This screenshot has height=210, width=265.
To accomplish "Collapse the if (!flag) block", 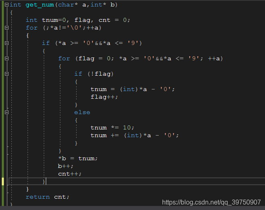I will coord(6,74).
